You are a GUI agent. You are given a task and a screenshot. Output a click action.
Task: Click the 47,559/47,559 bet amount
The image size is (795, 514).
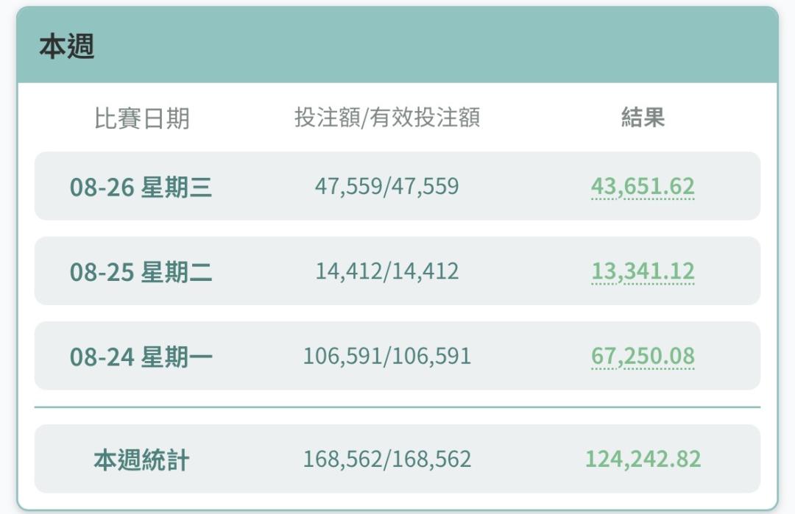(x=387, y=186)
